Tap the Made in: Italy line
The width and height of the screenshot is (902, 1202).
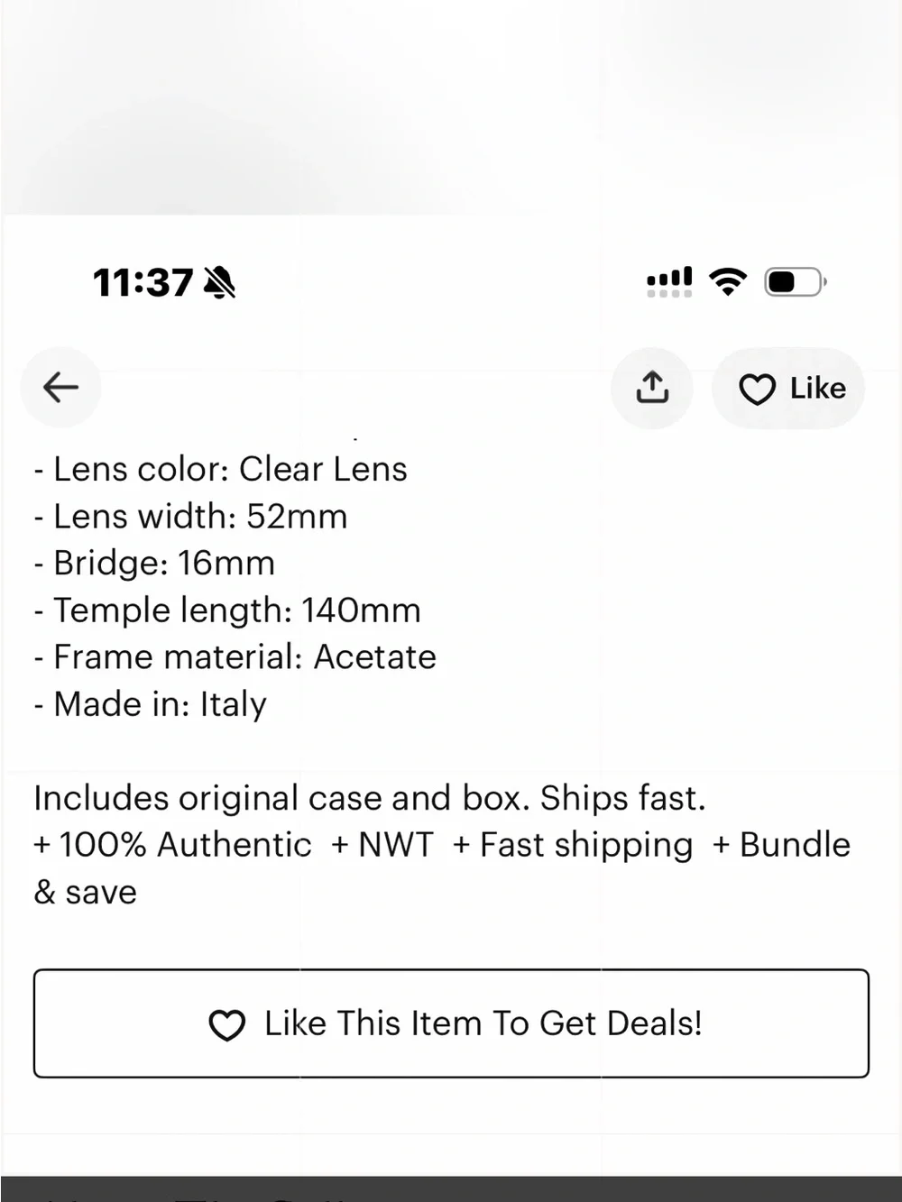pyautogui.click(x=151, y=703)
